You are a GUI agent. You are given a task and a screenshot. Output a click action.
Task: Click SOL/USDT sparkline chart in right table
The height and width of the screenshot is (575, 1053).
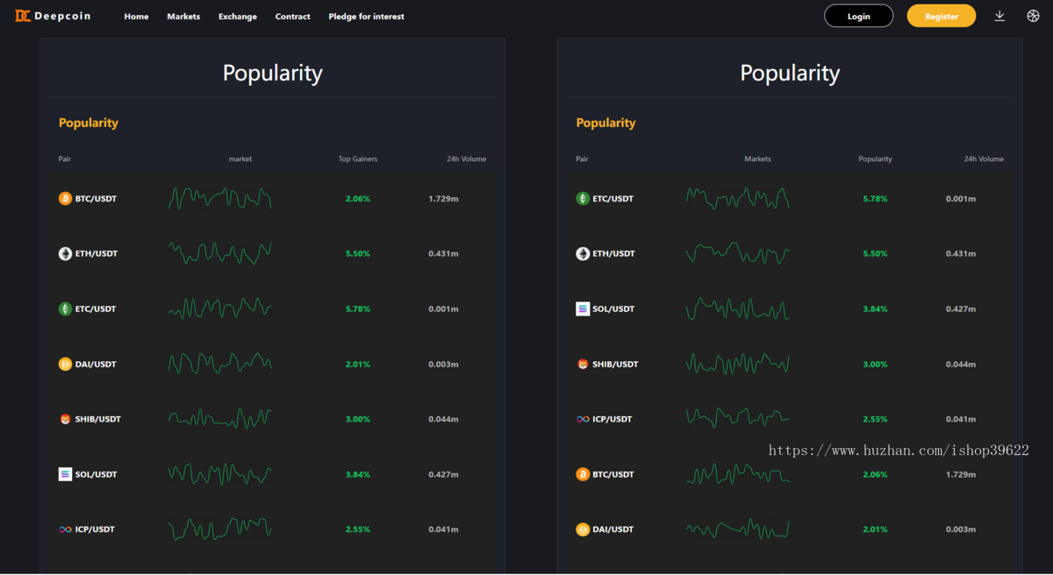point(738,309)
